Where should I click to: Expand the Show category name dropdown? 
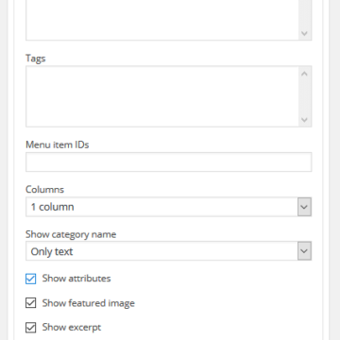click(168, 251)
